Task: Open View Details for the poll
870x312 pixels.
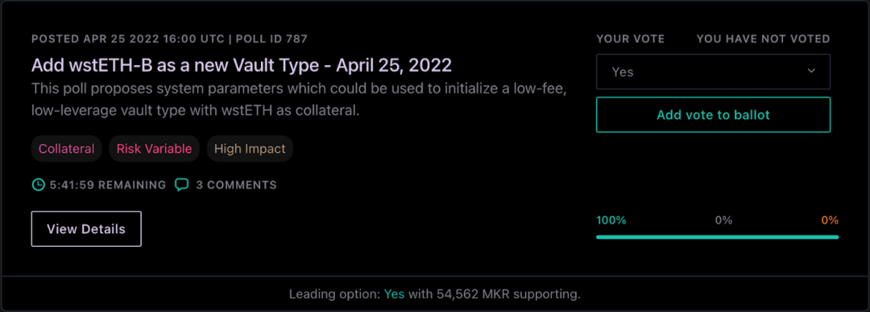Action: click(86, 229)
